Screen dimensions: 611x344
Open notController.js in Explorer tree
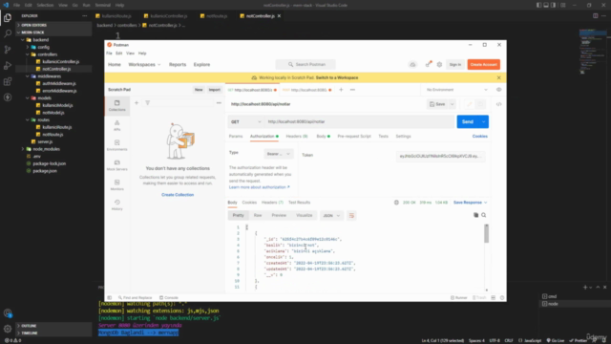pyautogui.click(x=56, y=69)
